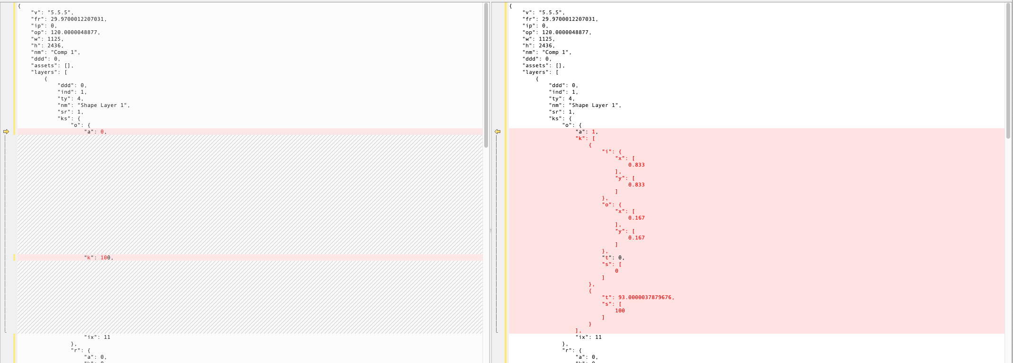This screenshot has height=363, width=1013.
Task: Select the "ty": 4 line in right pane
Action: pyautogui.click(x=562, y=98)
